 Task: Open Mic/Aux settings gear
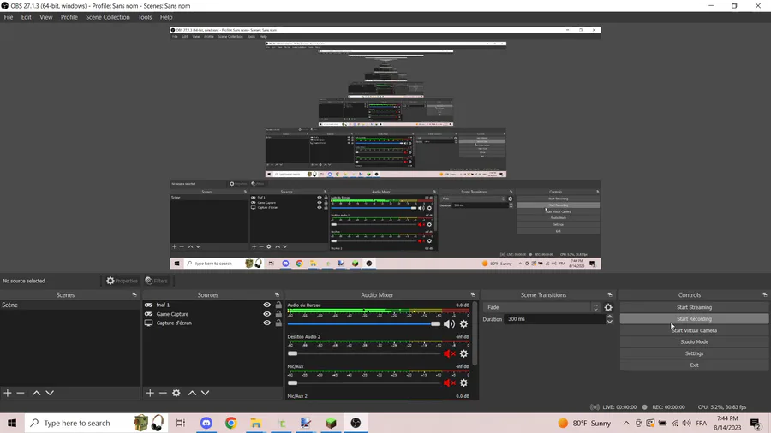click(x=463, y=383)
